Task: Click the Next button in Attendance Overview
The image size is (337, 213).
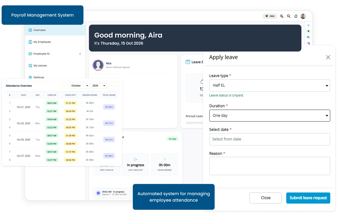Action: (113, 86)
